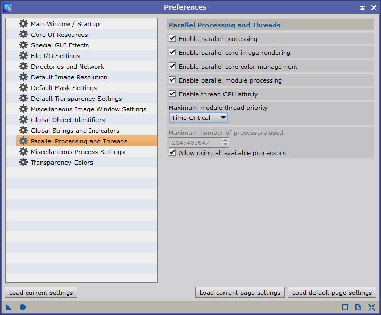This screenshot has width=381, height=315.
Task: Click the shade window icon in title bar
Action: click(362, 7)
